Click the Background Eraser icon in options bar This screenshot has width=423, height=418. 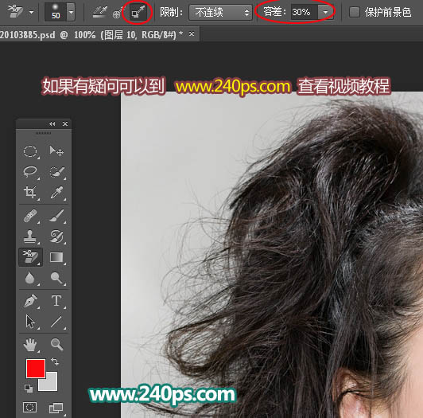[15, 11]
